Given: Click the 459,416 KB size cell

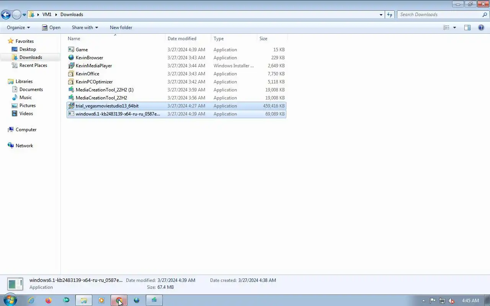Looking at the screenshot, I should click(274, 106).
